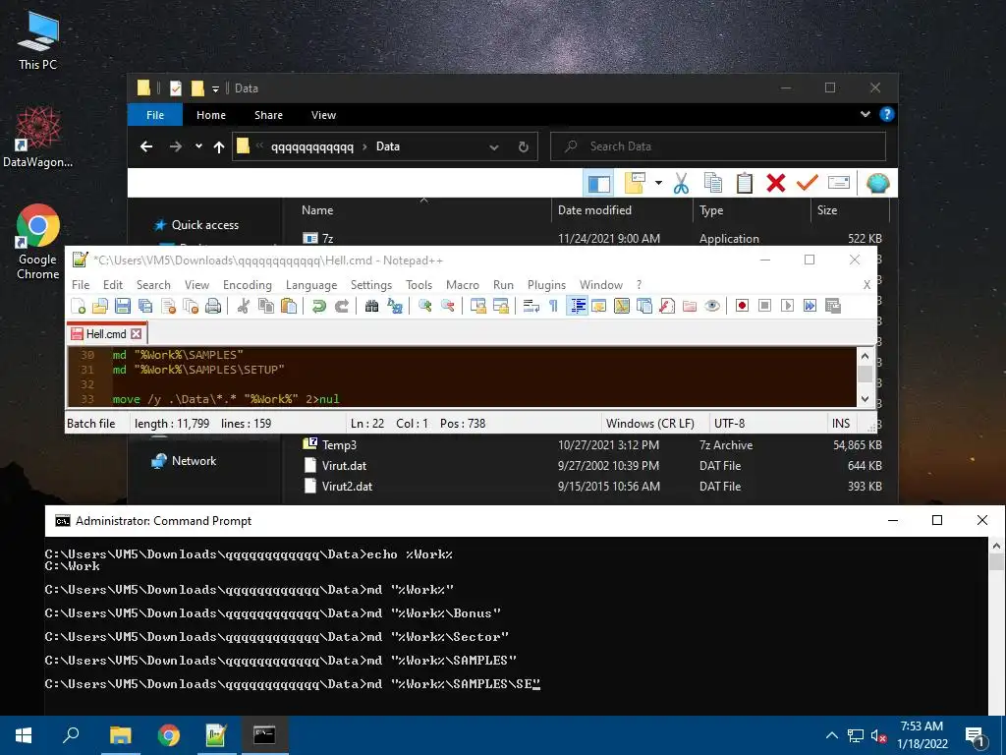Viewport: 1006px width, 755px height.
Task: Click Save icon in Notepad++ toolbar
Action: pos(123,307)
